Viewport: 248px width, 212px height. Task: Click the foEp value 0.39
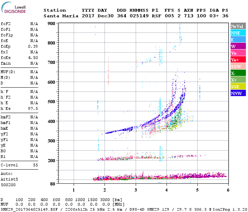[33, 46]
